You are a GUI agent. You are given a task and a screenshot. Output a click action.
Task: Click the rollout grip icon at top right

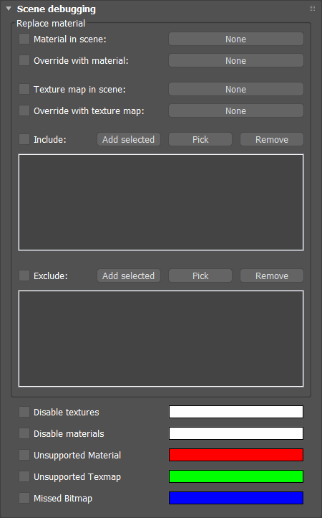(x=312, y=9)
